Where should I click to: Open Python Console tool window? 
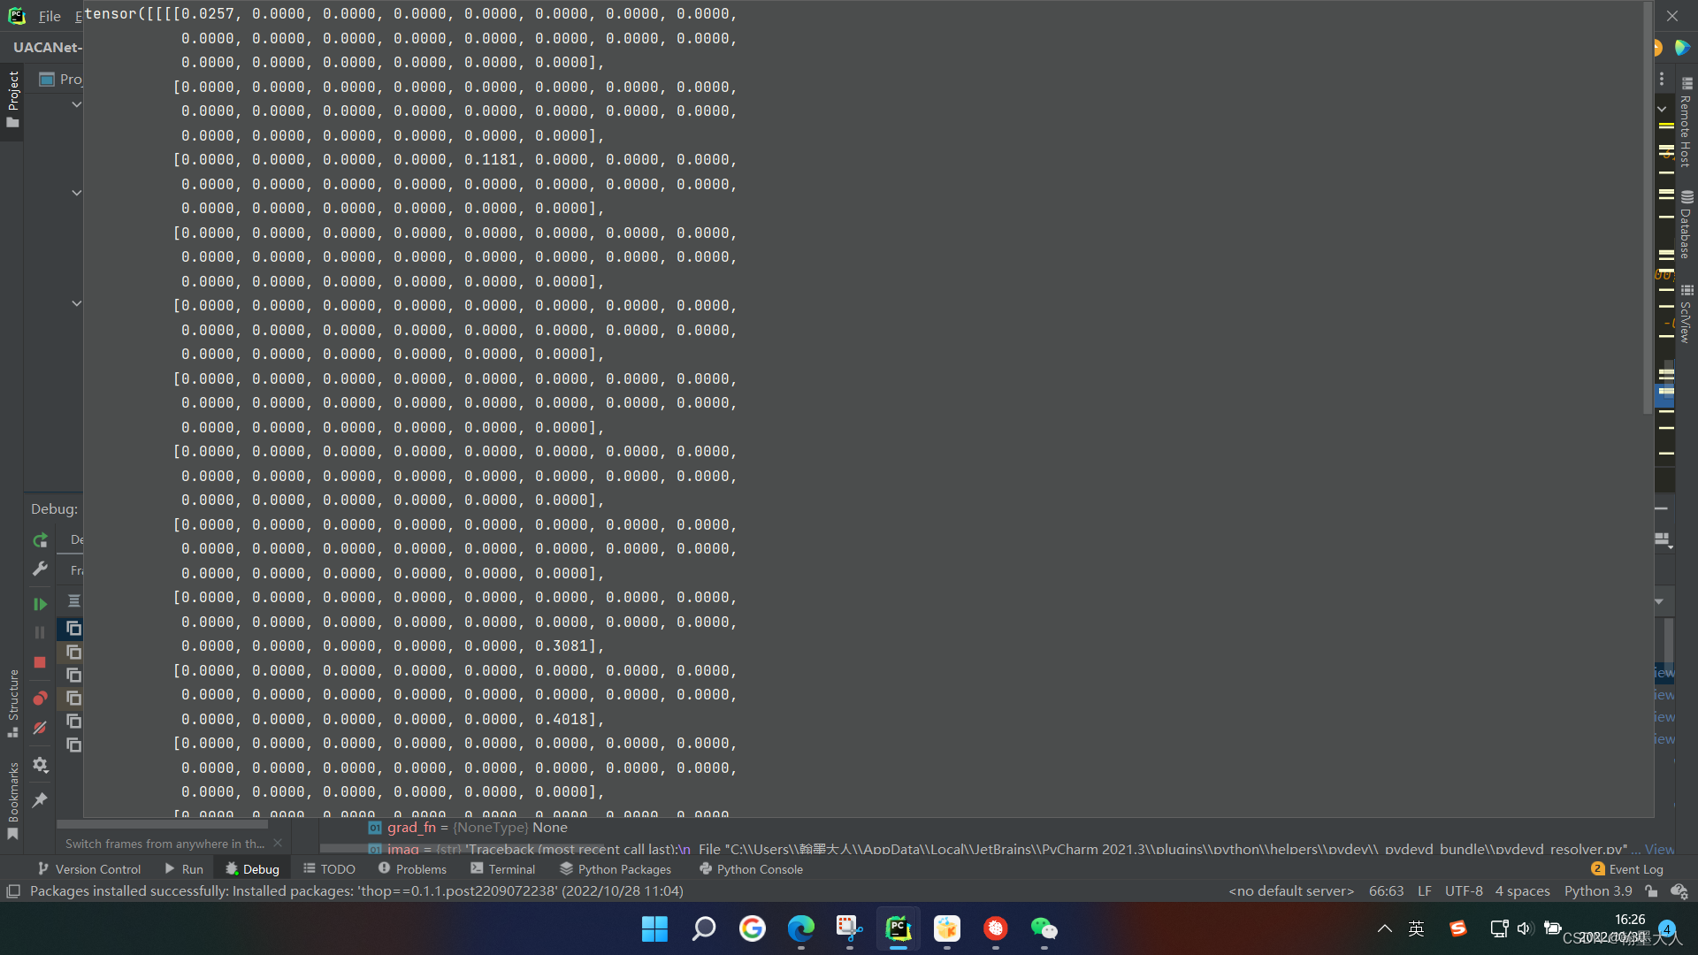(751, 869)
